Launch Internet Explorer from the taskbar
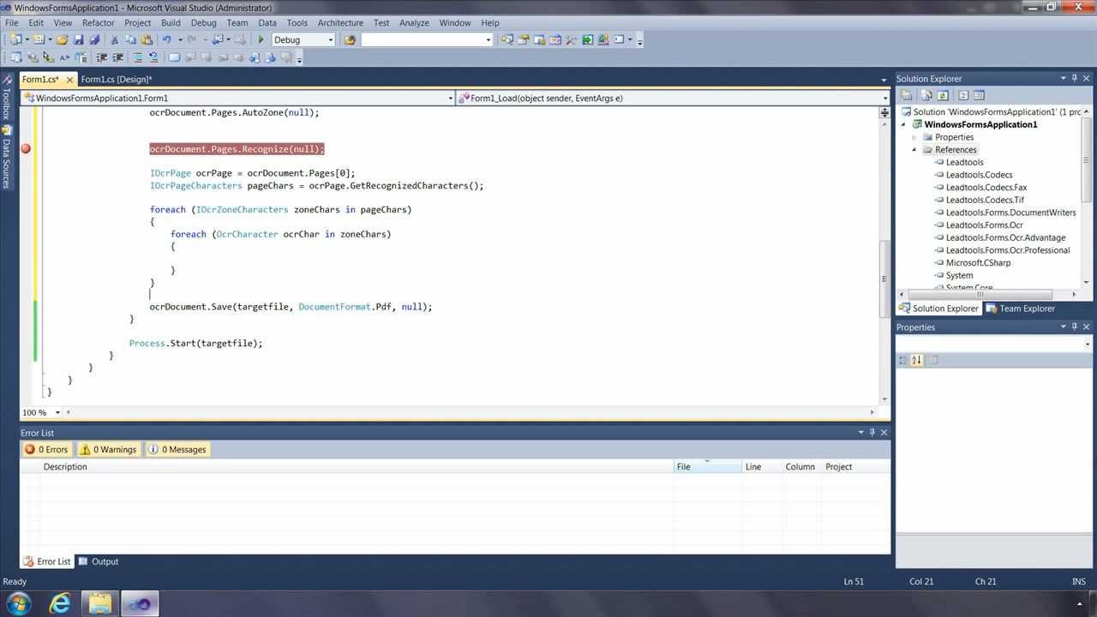 click(60, 603)
